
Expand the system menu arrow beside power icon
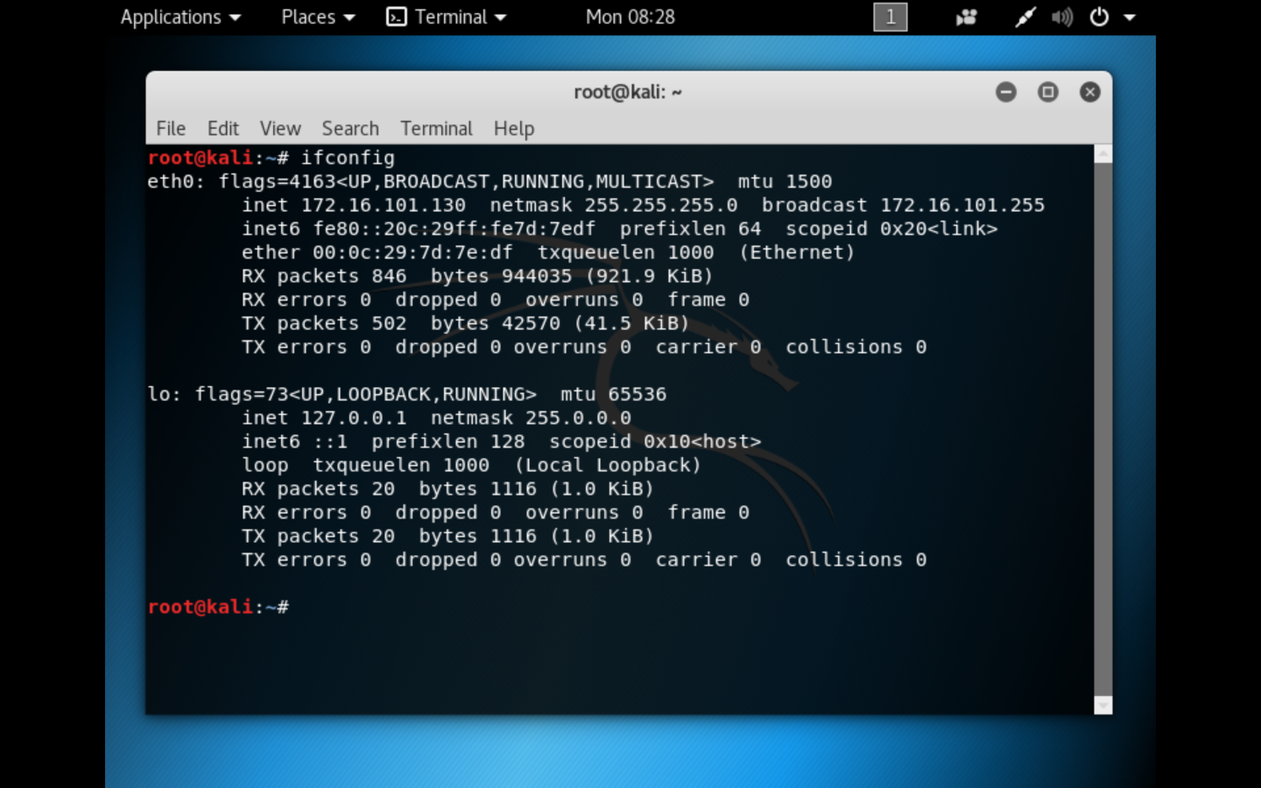(1129, 18)
